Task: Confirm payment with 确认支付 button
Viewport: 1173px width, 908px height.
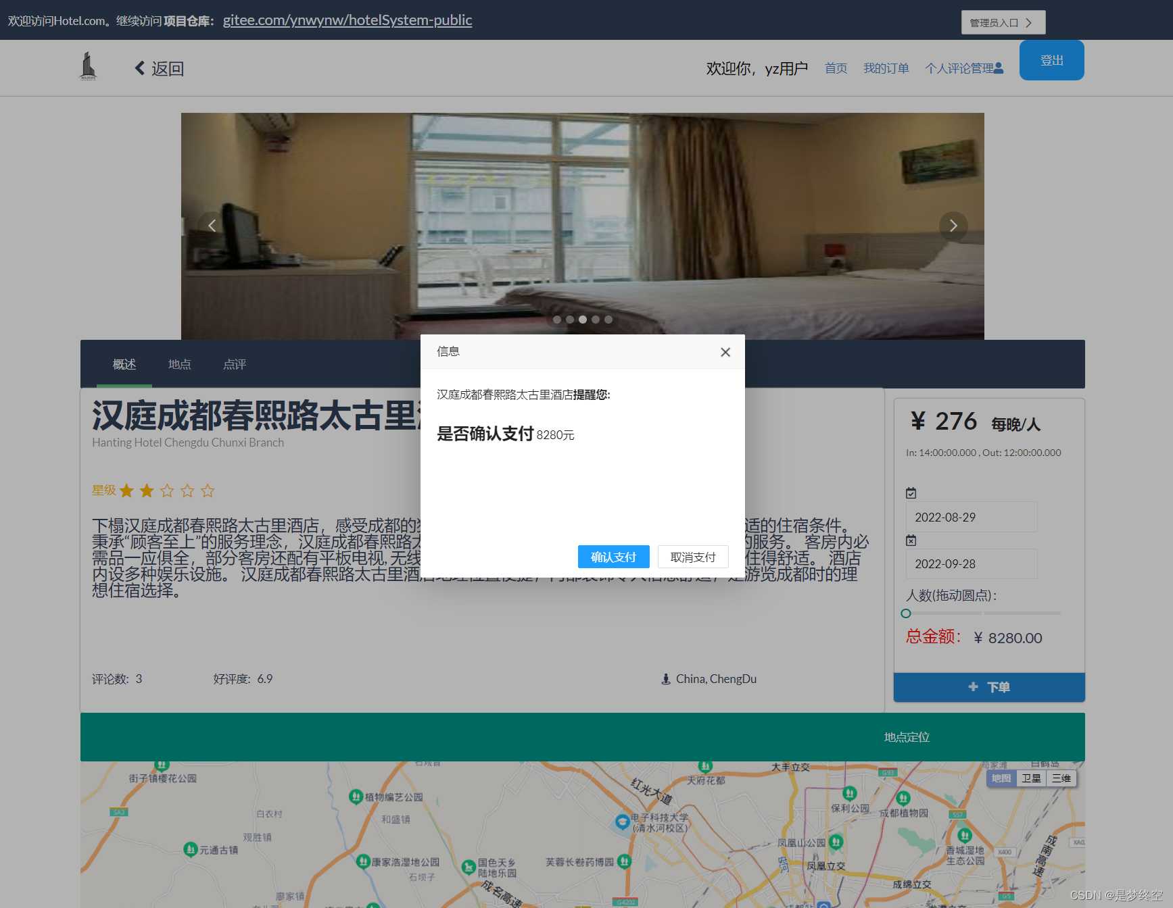Action: click(613, 557)
